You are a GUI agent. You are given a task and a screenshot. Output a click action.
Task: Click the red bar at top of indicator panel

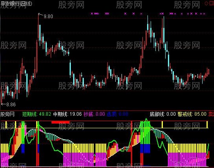click(61, 122)
